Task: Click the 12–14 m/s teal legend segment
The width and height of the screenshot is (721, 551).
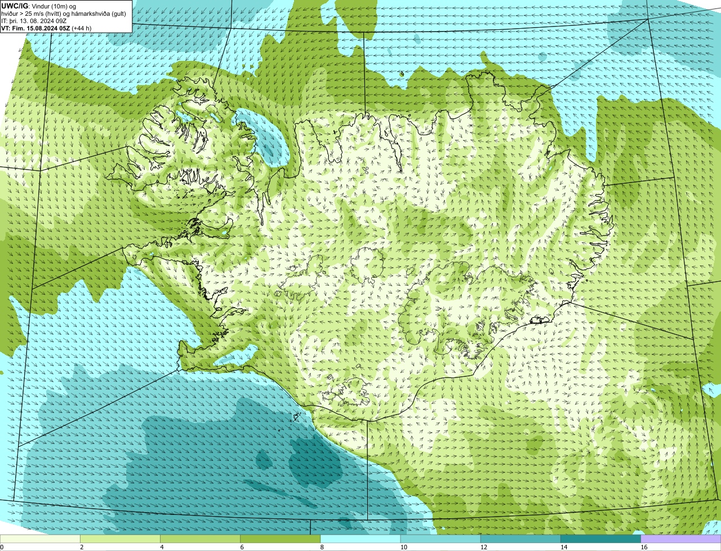Action: coord(520,539)
